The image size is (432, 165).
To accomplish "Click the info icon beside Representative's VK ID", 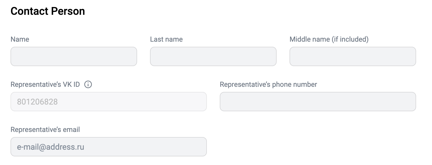I will (88, 84).
